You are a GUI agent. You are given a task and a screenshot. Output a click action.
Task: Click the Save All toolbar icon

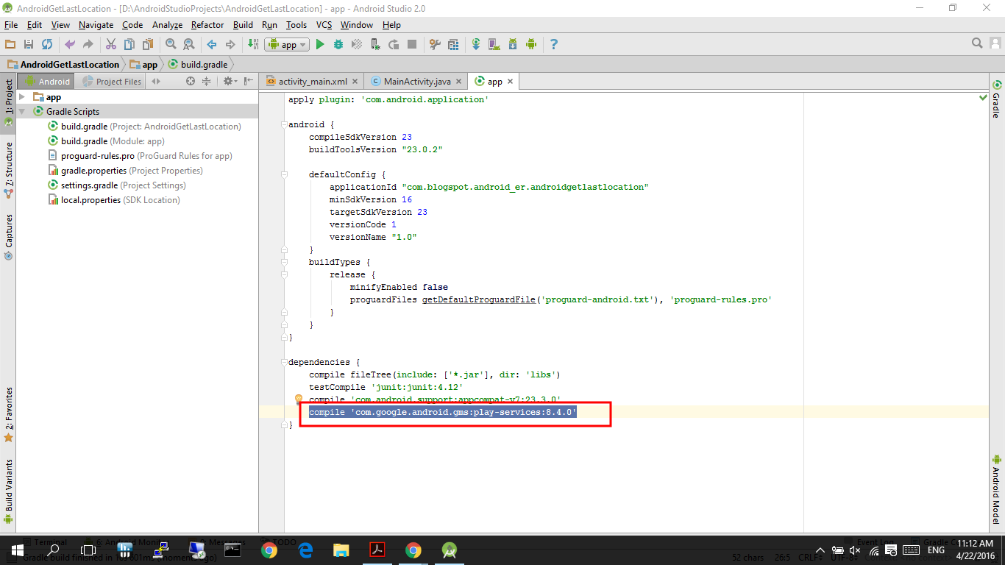pyautogui.click(x=29, y=44)
